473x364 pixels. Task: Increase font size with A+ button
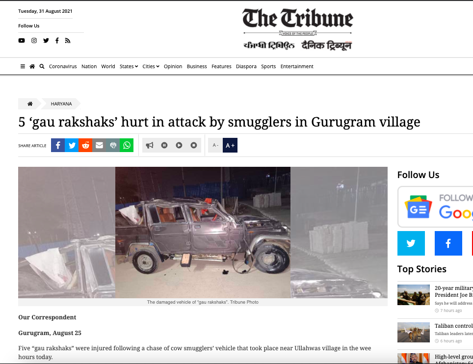[230, 145]
